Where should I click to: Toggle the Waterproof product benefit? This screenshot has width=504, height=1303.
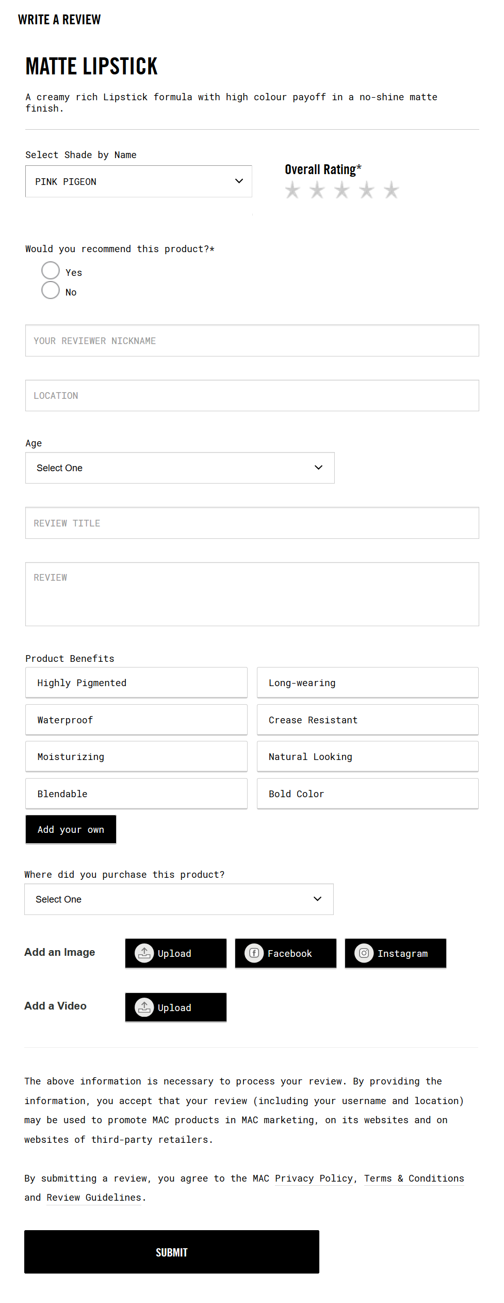click(136, 720)
